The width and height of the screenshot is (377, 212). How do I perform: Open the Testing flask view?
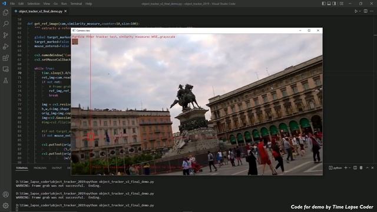5,81
